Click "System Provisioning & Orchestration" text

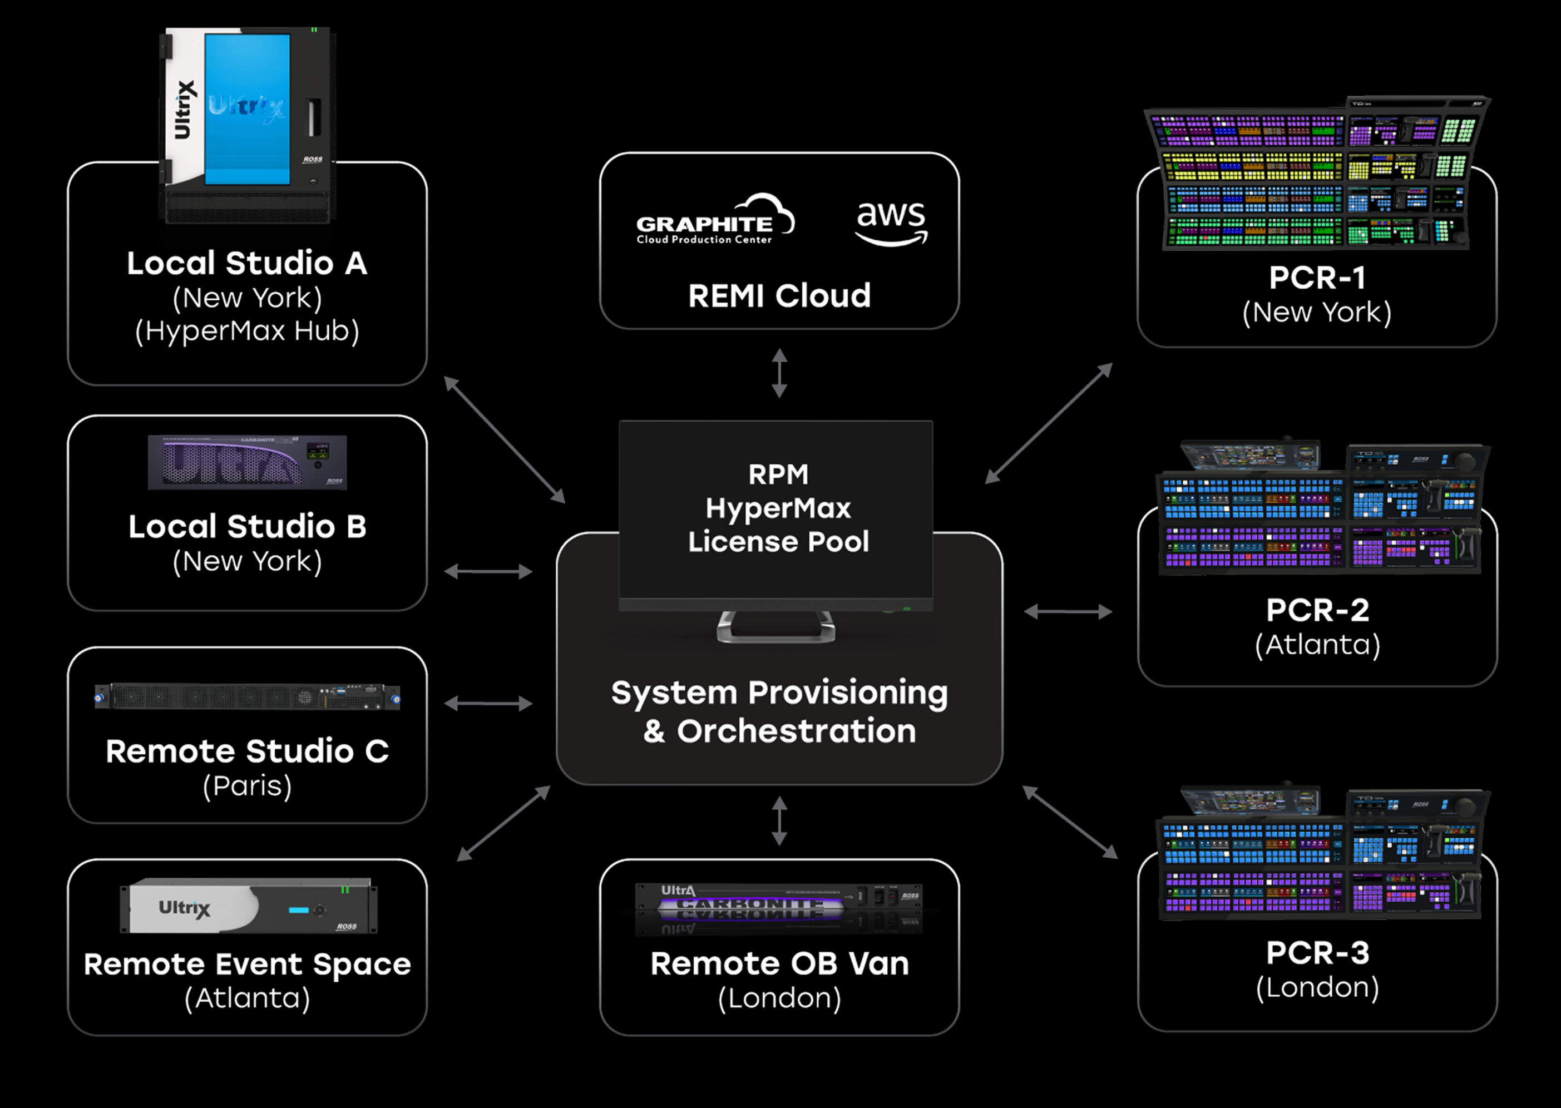point(779,711)
